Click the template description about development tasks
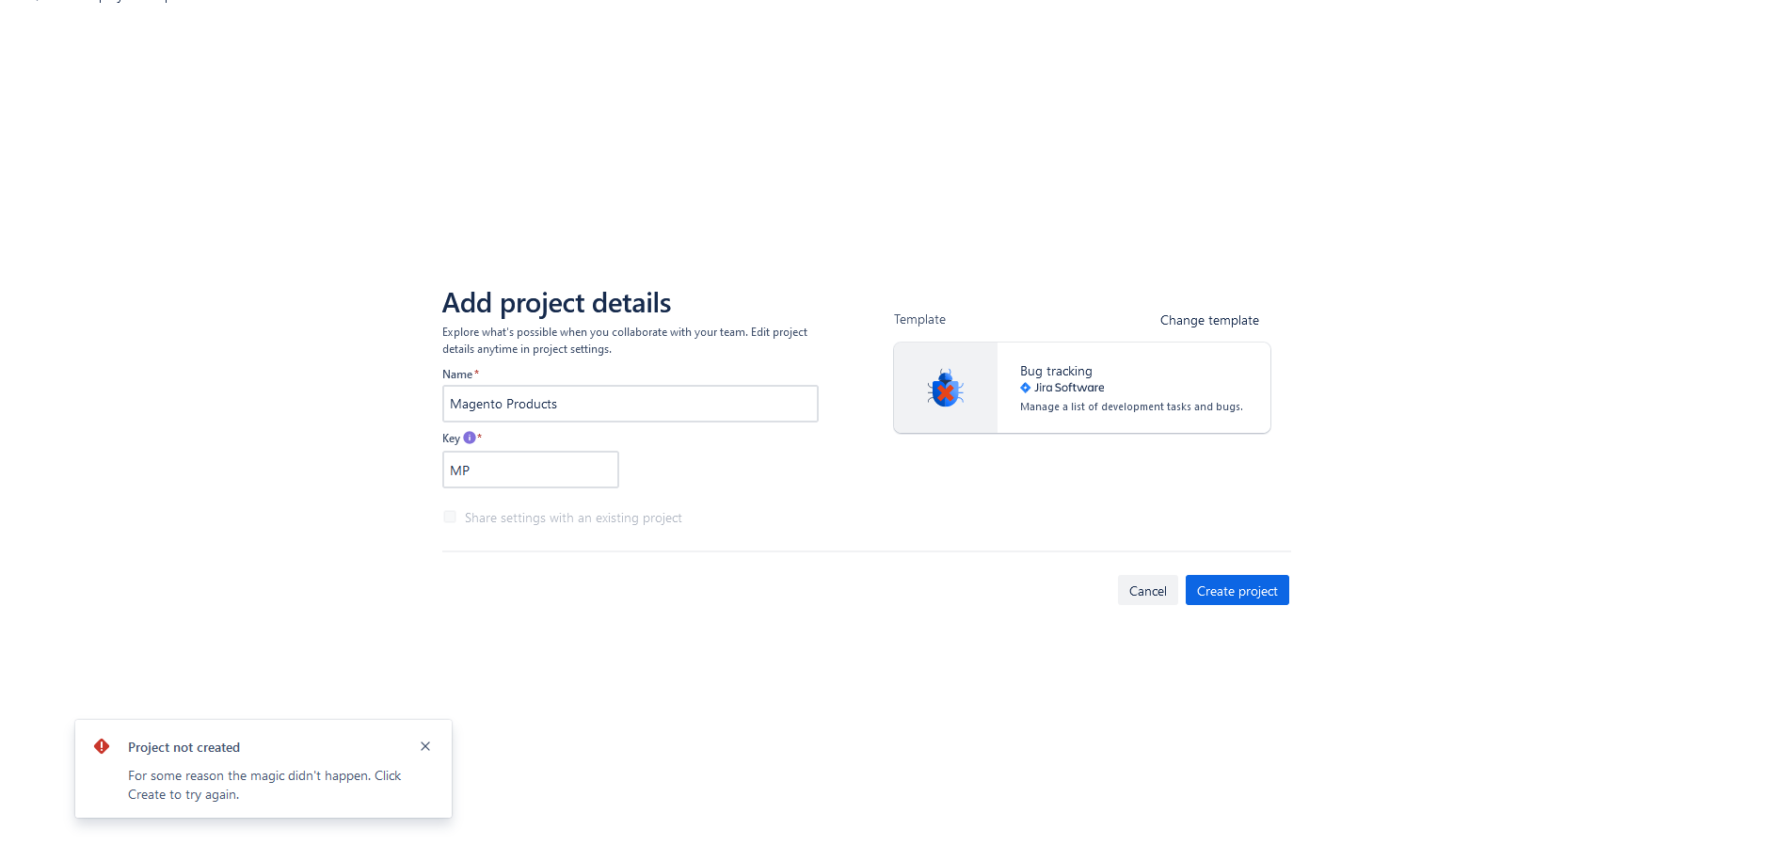Screen dimensions: 1772x845 pyautogui.click(x=1131, y=407)
